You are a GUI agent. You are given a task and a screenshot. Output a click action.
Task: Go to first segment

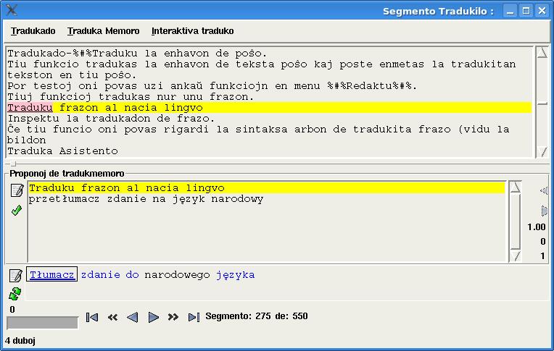[x=92, y=317]
